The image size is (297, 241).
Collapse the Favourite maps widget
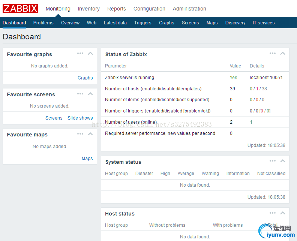[90, 134]
